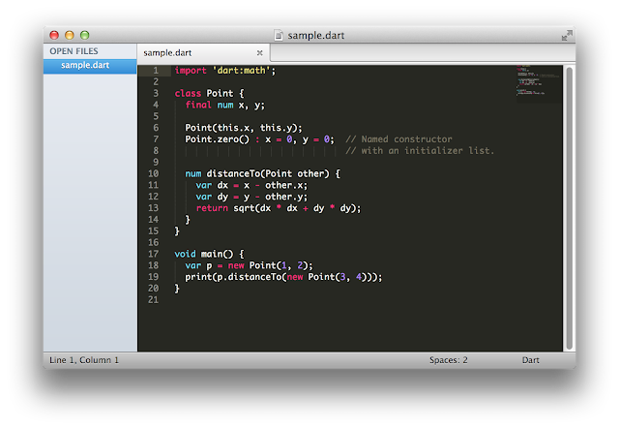
Task: Click the '// Named constructor' comment
Action: tap(398, 139)
